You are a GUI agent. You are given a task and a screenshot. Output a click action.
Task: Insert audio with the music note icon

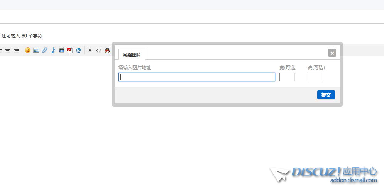click(x=53, y=50)
